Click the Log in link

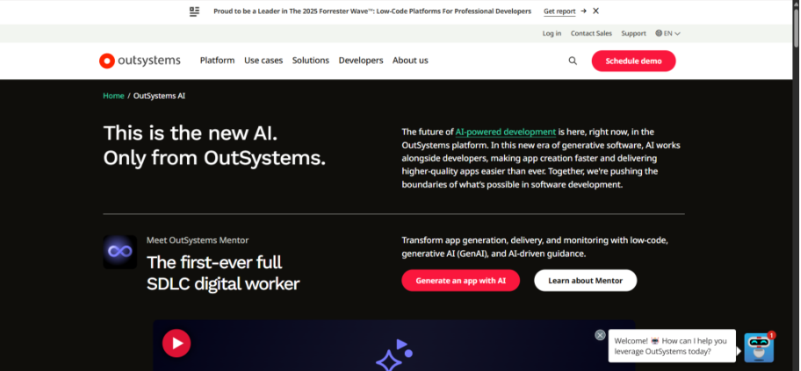pos(552,33)
